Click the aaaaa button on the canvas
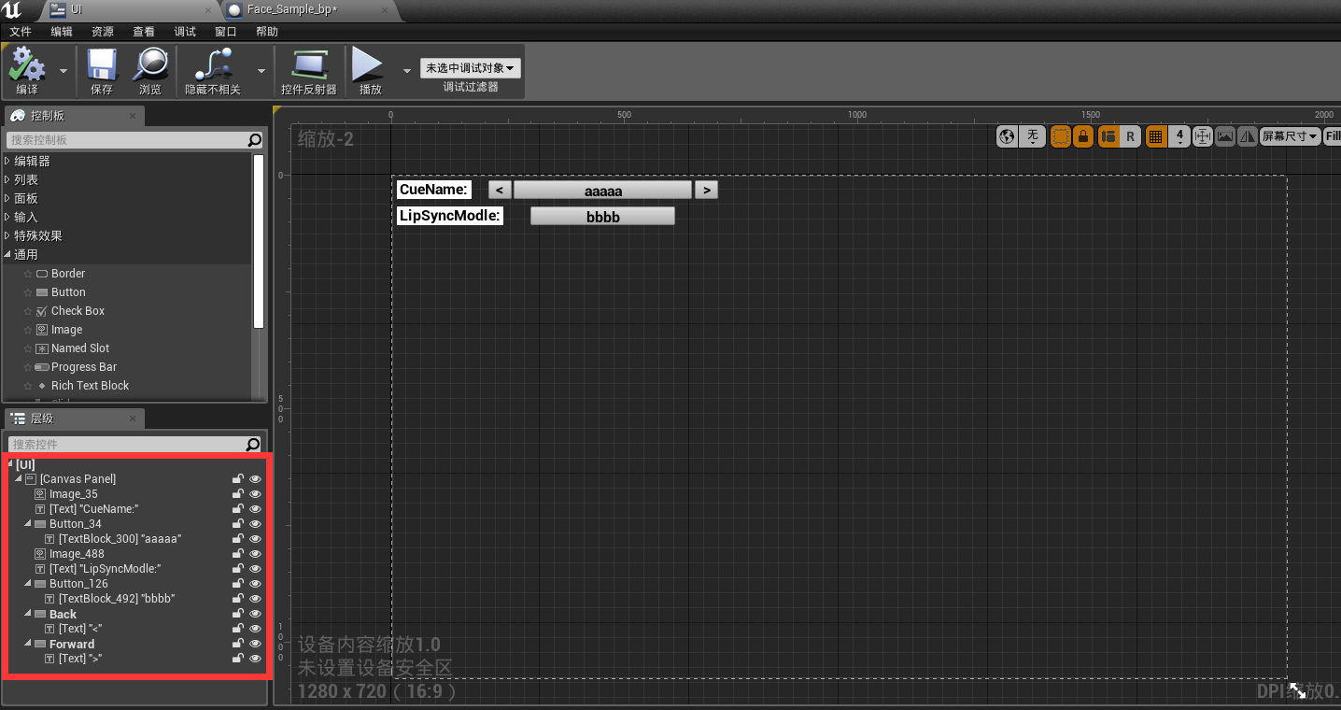 point(603,191)
